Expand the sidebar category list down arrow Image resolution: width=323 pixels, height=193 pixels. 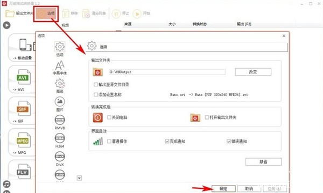point(79,178)
